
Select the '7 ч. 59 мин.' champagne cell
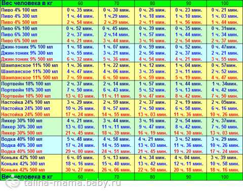(x=80, y=77)
